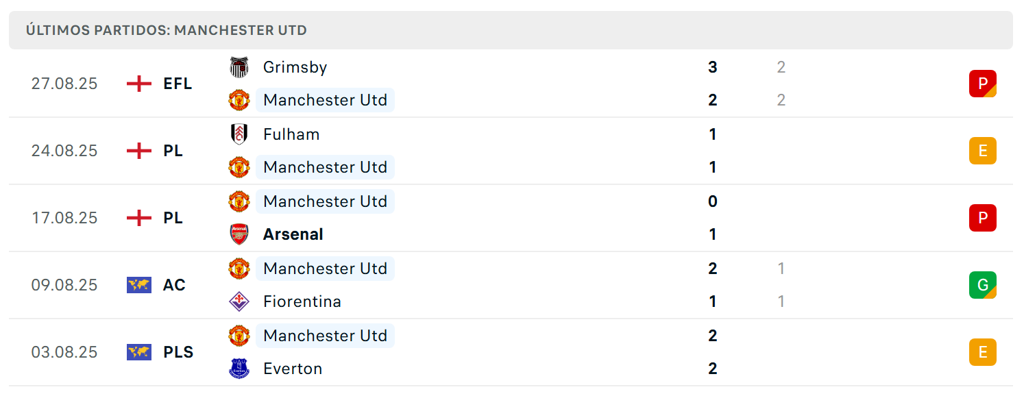Click England flag icon beside EFL

tap(139, 84)
